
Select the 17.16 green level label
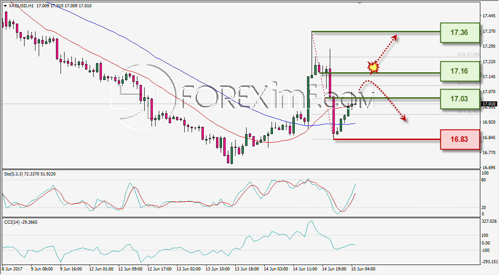point(459,71)
